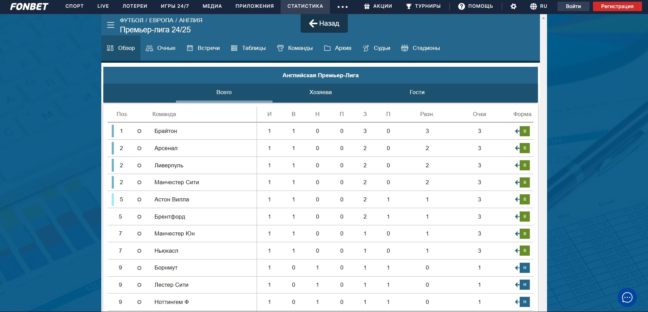
Task: Open the Очные head-to-head tab
Action: point(161,48)
